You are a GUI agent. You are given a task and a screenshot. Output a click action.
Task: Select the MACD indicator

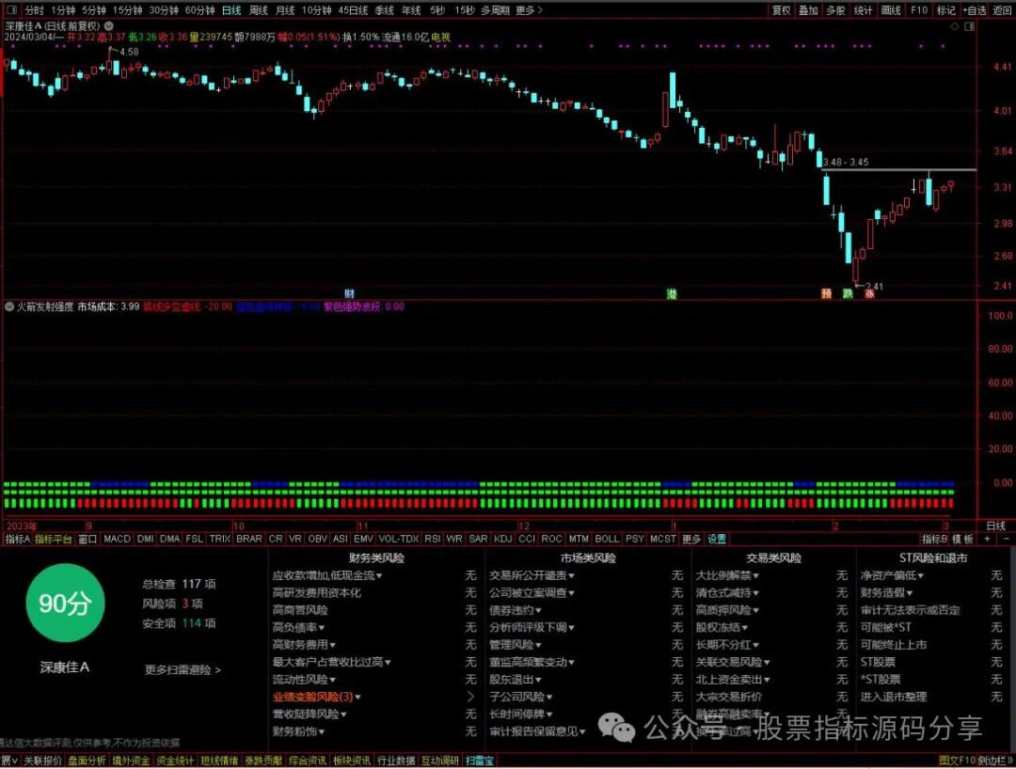118,539
